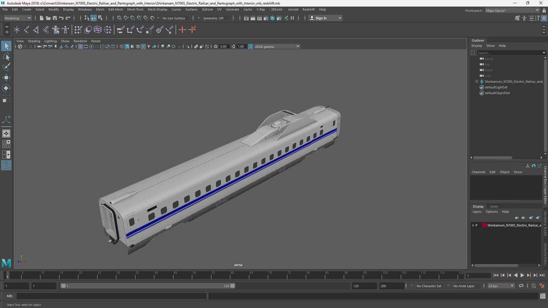Open the sRGB gamma view transform dropdown
This screenshot has width=548, height=308.
click(277, 46)
